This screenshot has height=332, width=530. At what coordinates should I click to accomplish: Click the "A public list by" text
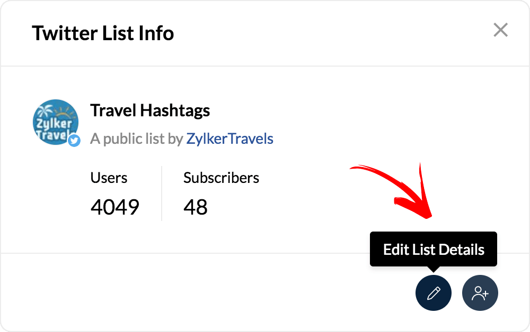137,139
